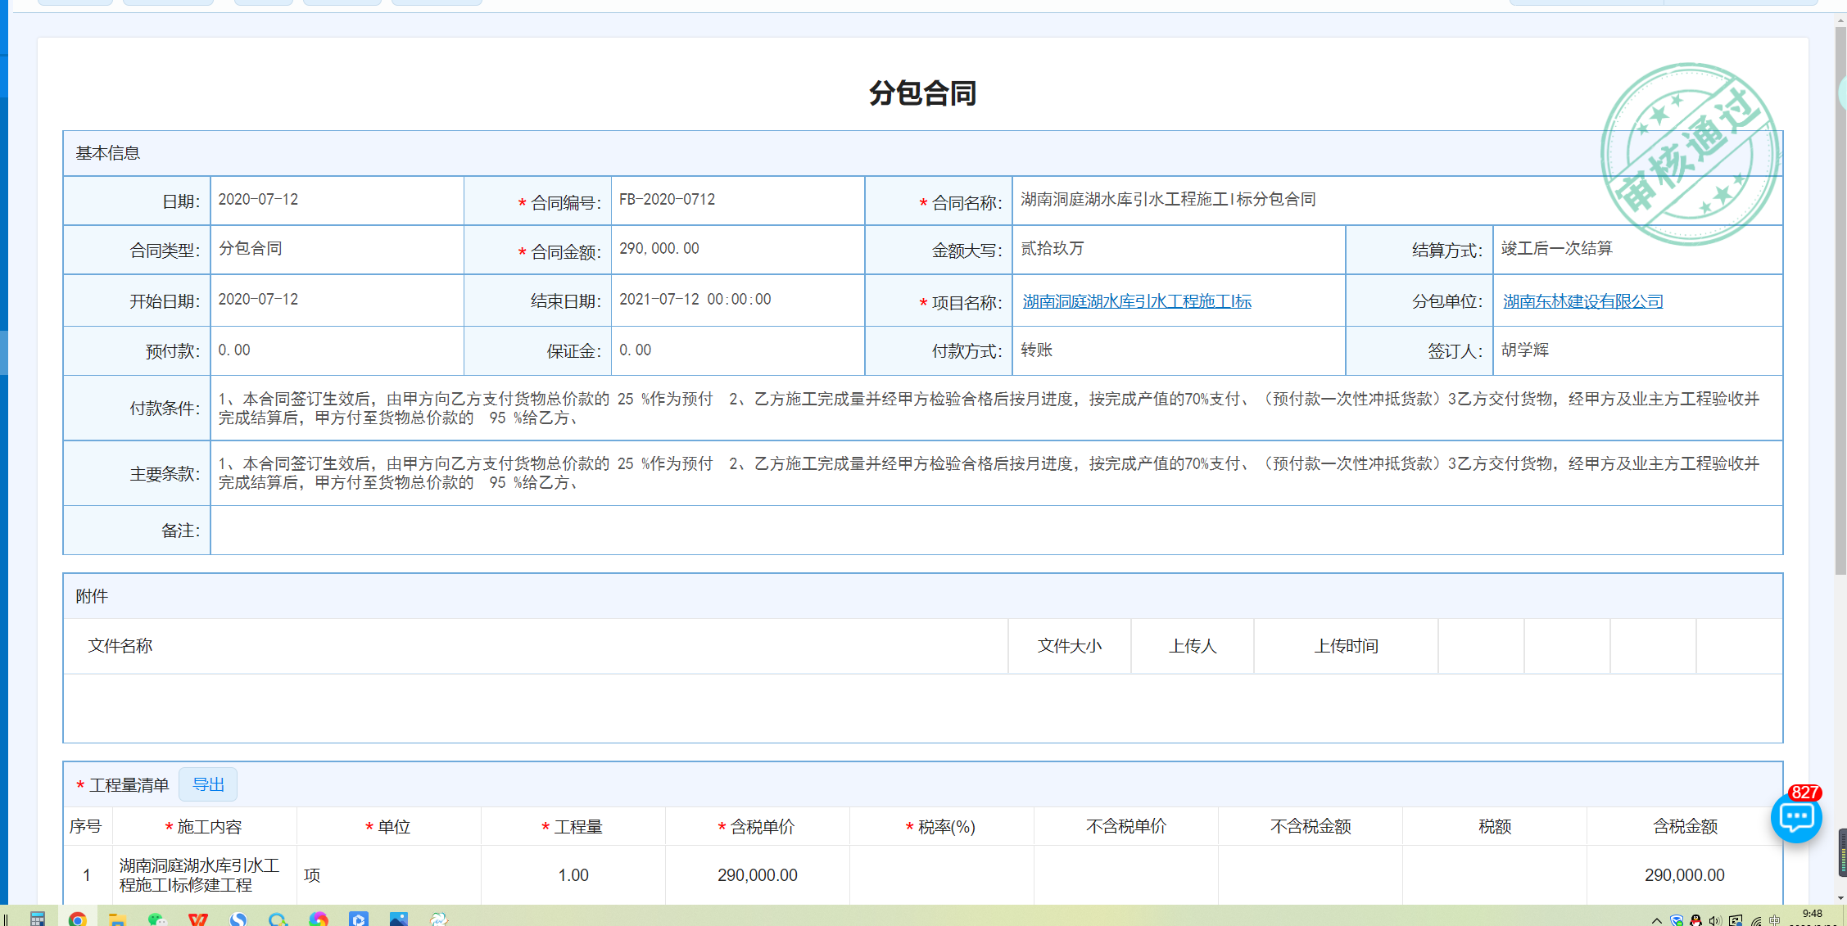Viewport: 1847px width, 926px height.
Task: Open File Explorer folder icon
Action: 117,919
